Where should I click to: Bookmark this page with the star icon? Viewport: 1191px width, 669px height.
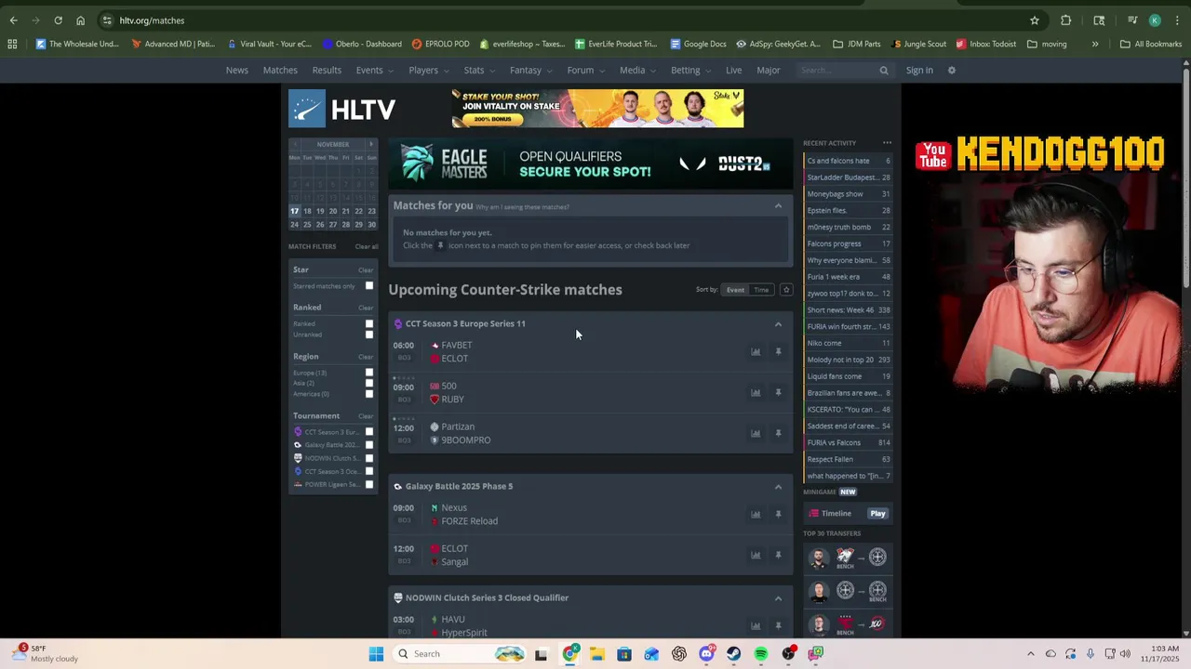click(x=1034, y=20)
